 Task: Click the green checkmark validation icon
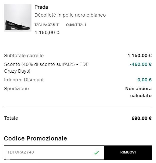tap(96, 152)
